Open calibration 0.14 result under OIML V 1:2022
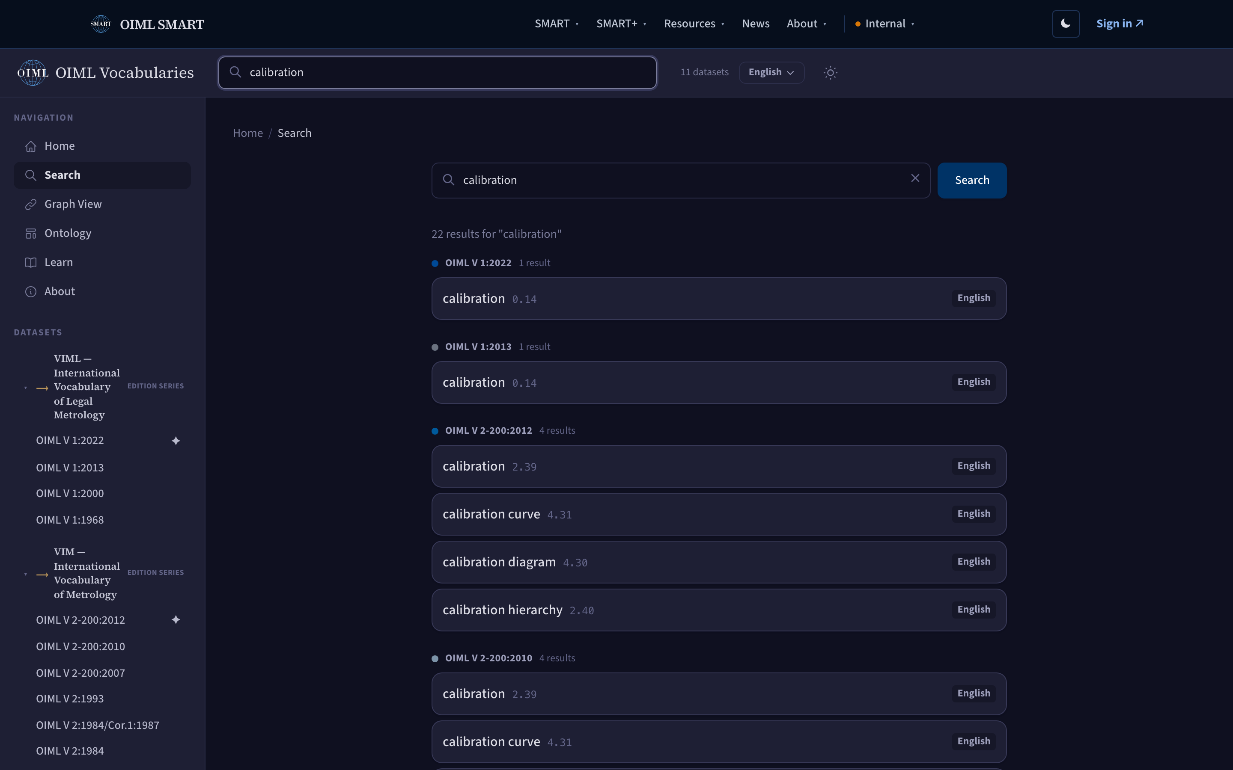 (719, 299)
